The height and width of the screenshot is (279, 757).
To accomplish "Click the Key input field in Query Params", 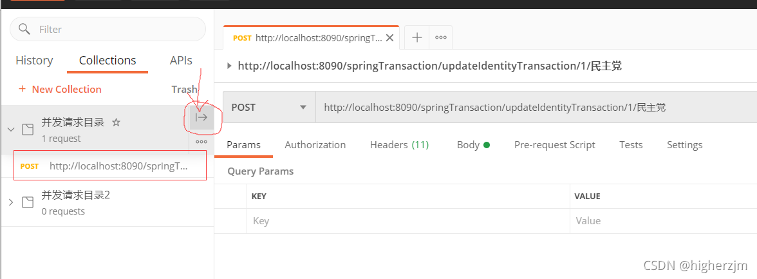I will (408, 221).
